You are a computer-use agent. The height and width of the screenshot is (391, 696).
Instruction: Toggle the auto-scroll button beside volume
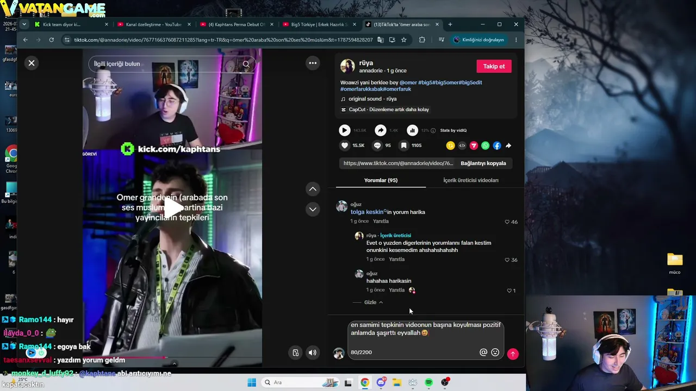pyautogui.click(x=295, y=352)
